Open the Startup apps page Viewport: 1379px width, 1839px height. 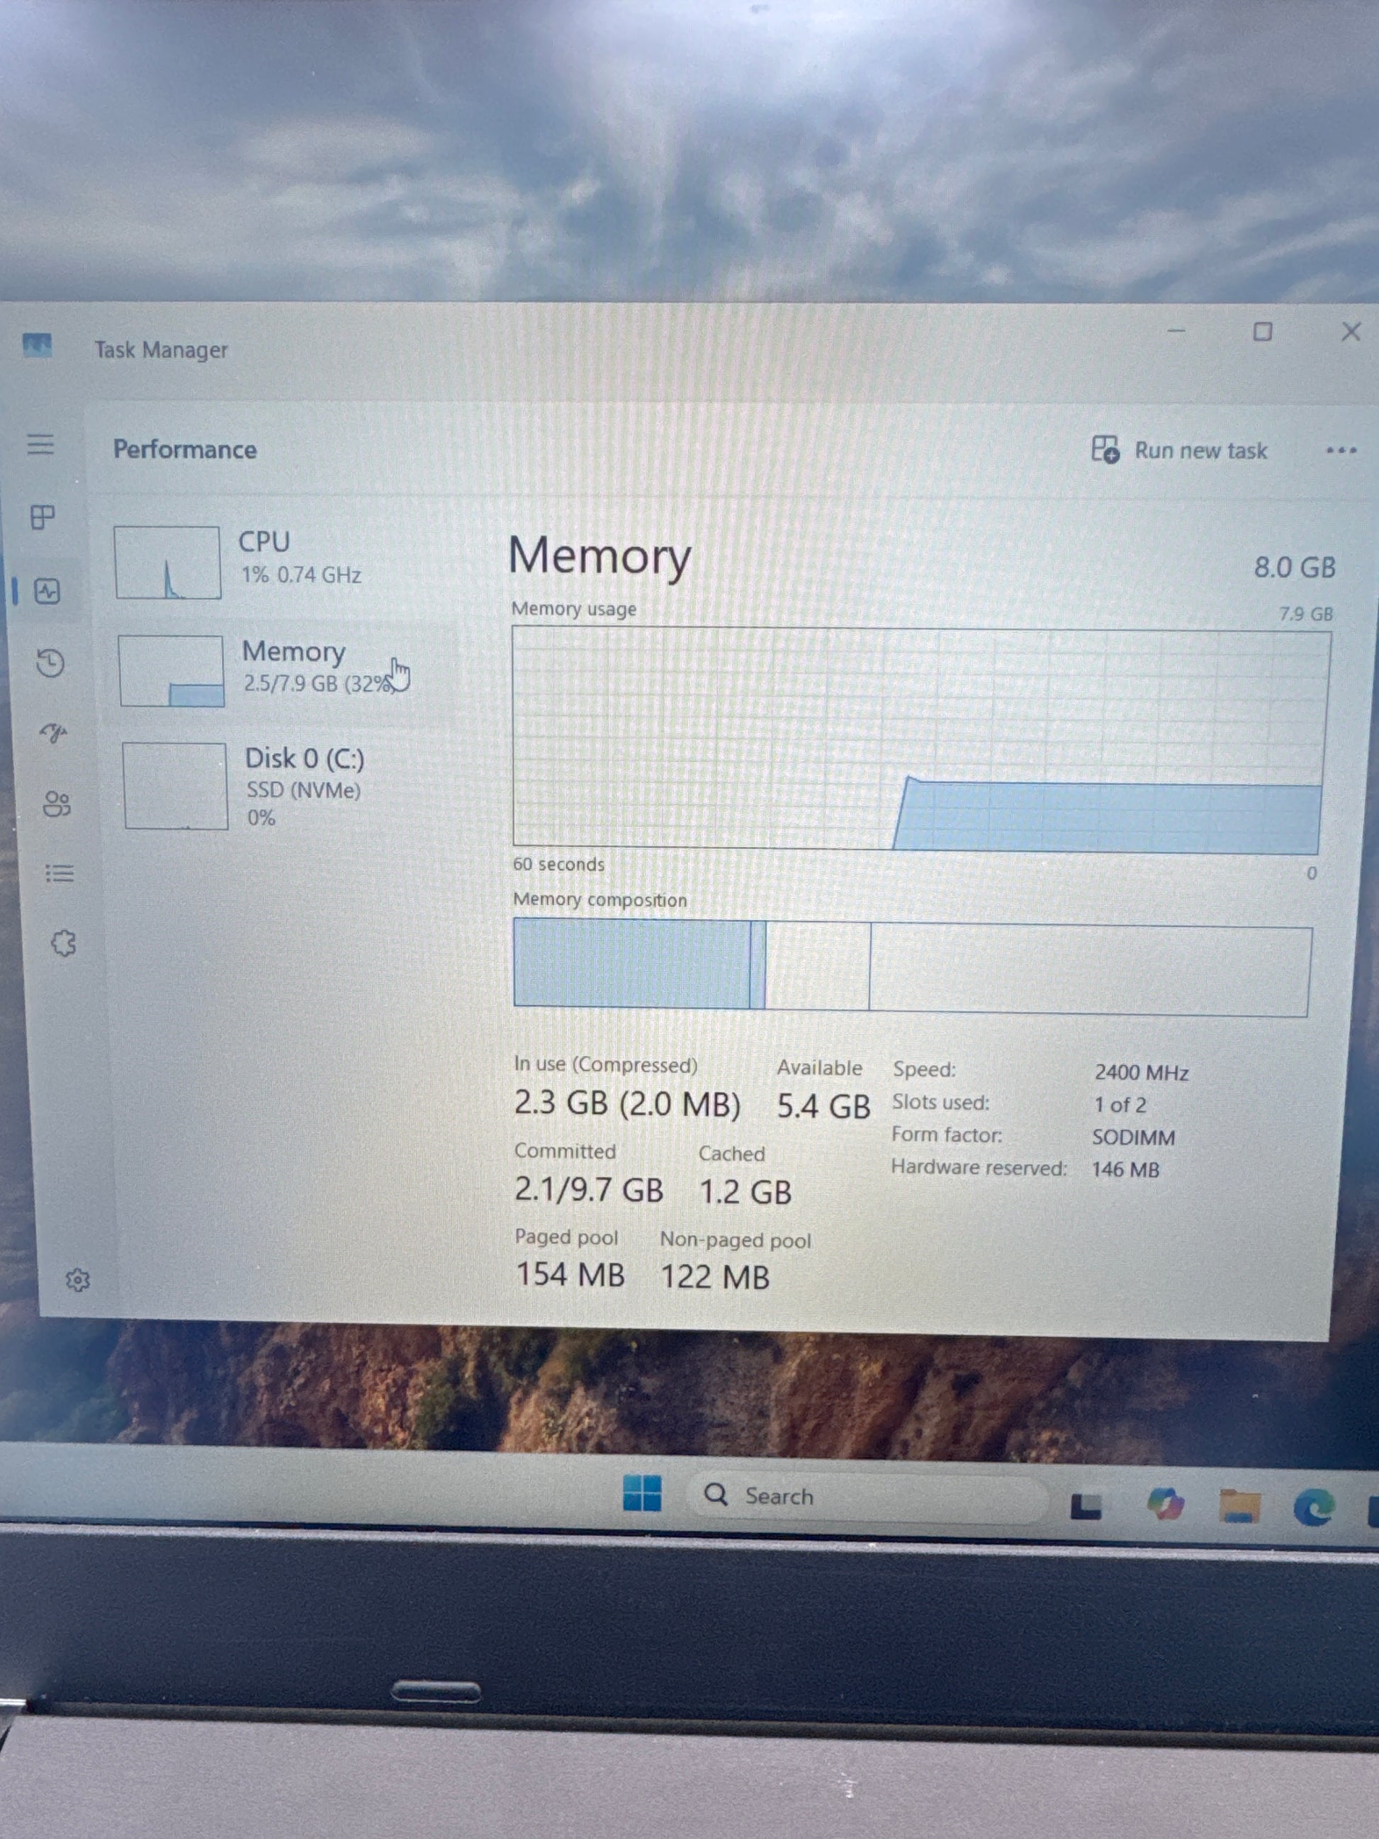coord(54,733)
